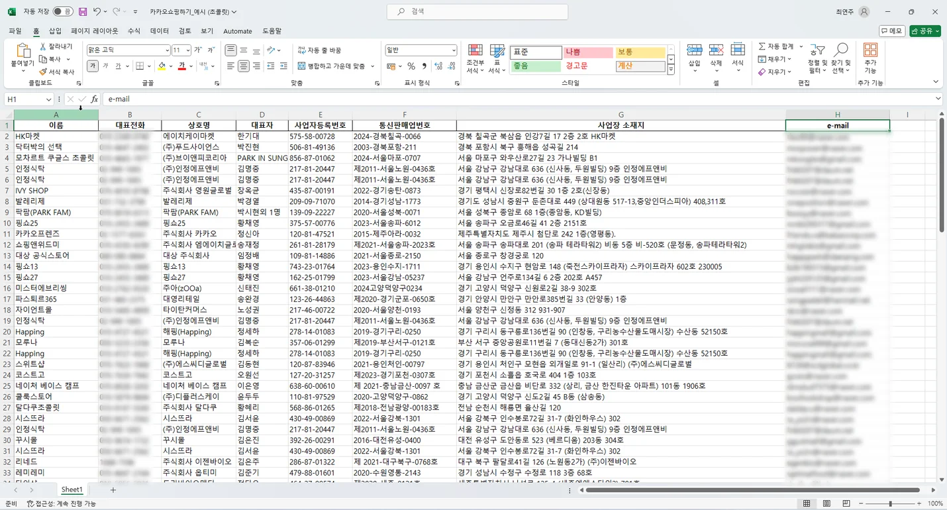The image size is (947, 510).
Task: Click the Increase decimal icon
Action: point(438,66)
